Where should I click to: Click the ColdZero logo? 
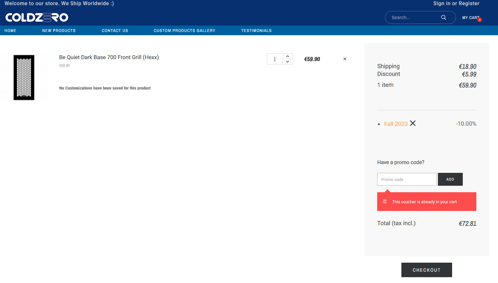click(37, 17)
